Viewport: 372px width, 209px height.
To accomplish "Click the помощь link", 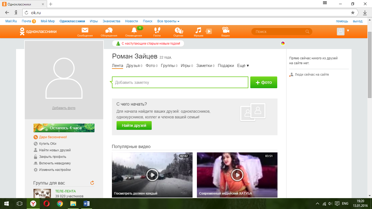I will (x=342, y=21).
